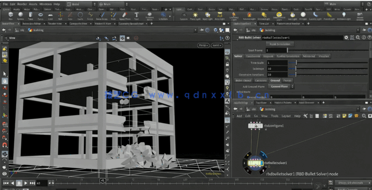
Task: Select the L-System shelf tool
Action: [163, 16]
